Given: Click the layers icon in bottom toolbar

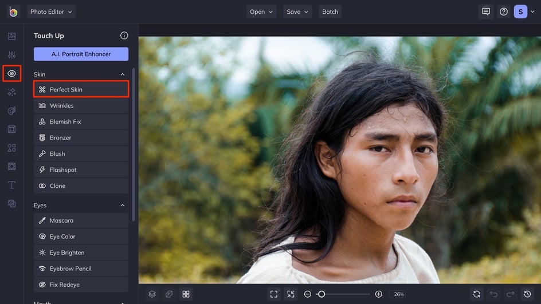Looking at the screenshot, I should click(152, 294).
